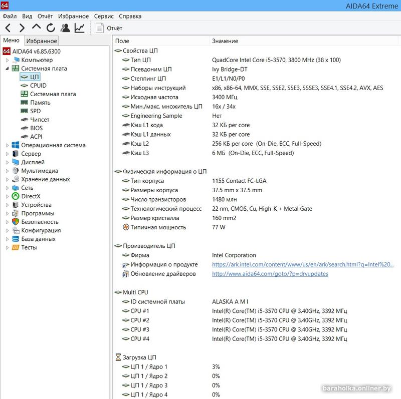This screenshot has width=401, height=399.
Task: Open the CPUID tree item
Action: point(34,85)
